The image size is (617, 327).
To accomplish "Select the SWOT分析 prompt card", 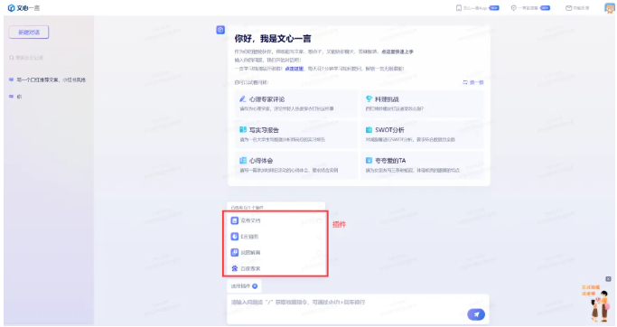I will (x=422, y=135).
